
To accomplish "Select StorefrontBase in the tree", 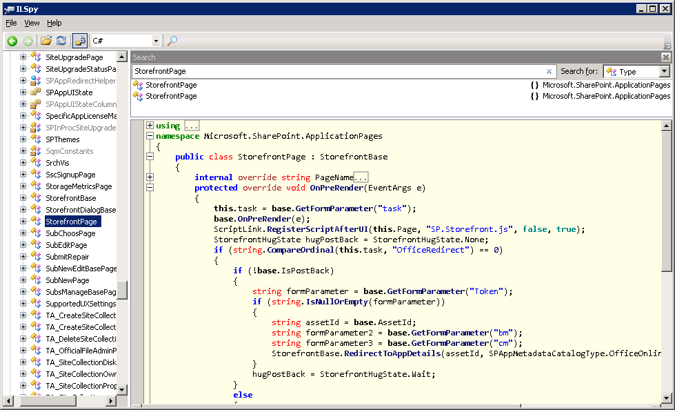I will pos(70,198).
